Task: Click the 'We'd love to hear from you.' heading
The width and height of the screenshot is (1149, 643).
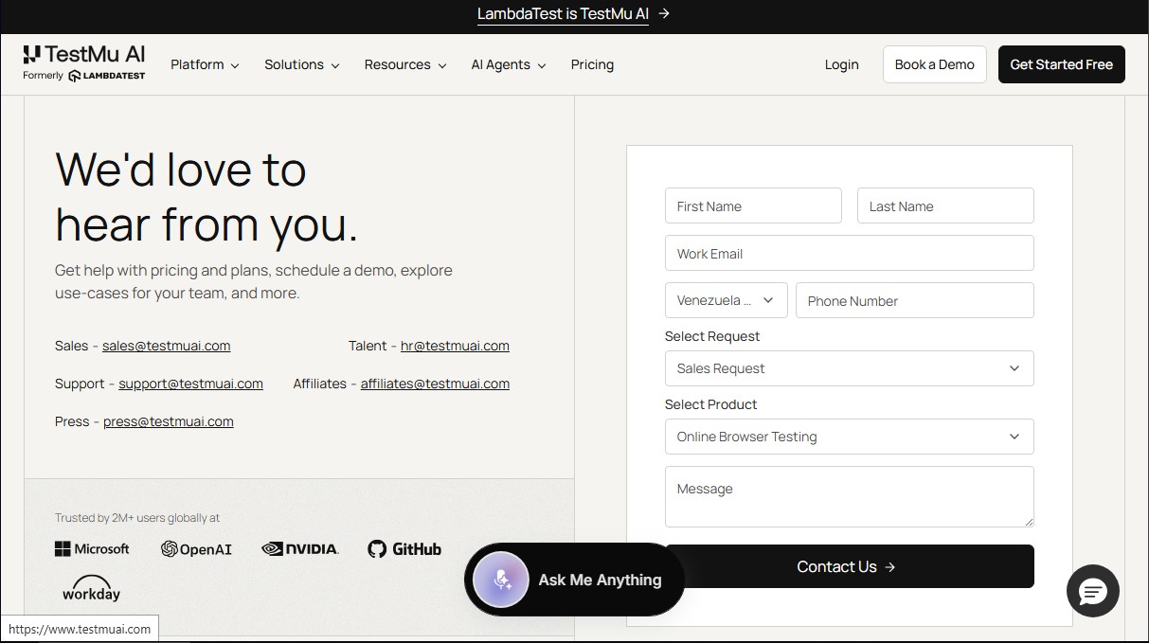Action: [206, 197]
